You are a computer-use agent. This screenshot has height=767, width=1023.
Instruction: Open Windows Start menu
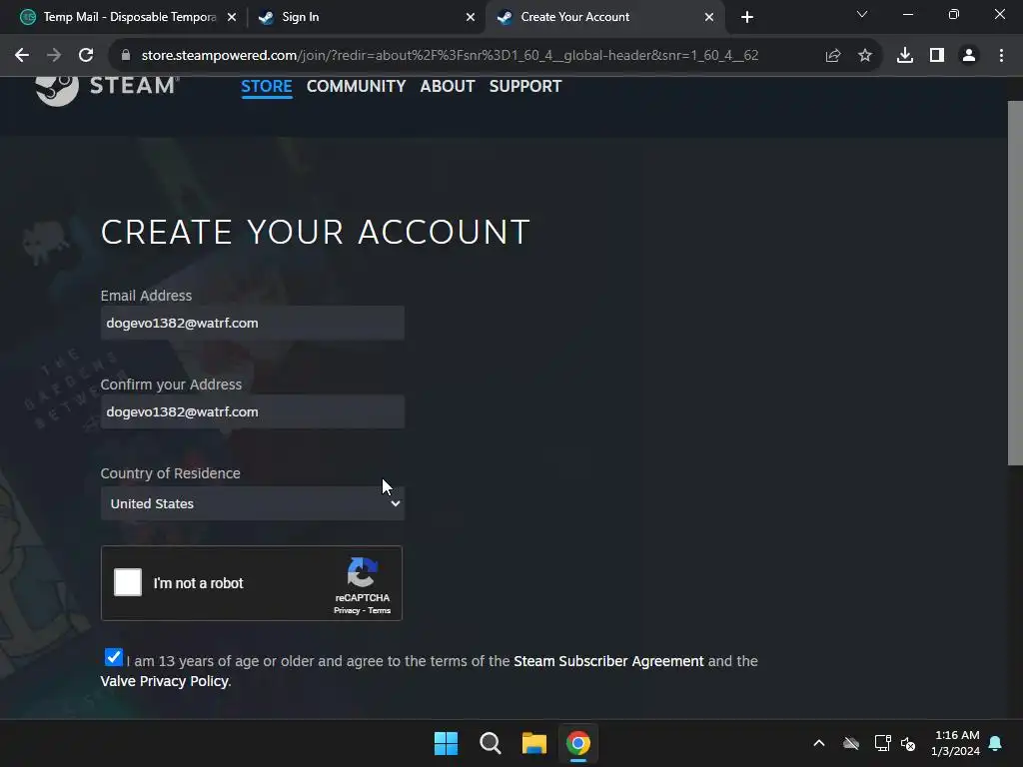point(447,743)
